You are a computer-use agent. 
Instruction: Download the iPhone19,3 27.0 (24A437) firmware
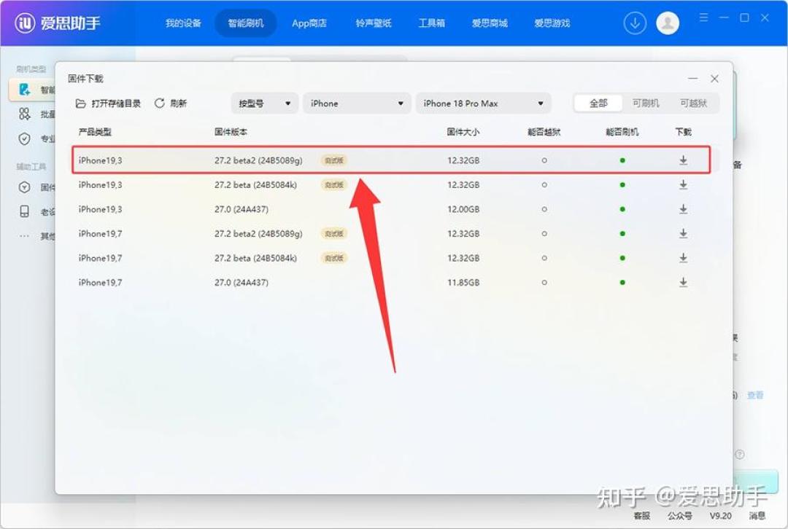click(683, 209)
